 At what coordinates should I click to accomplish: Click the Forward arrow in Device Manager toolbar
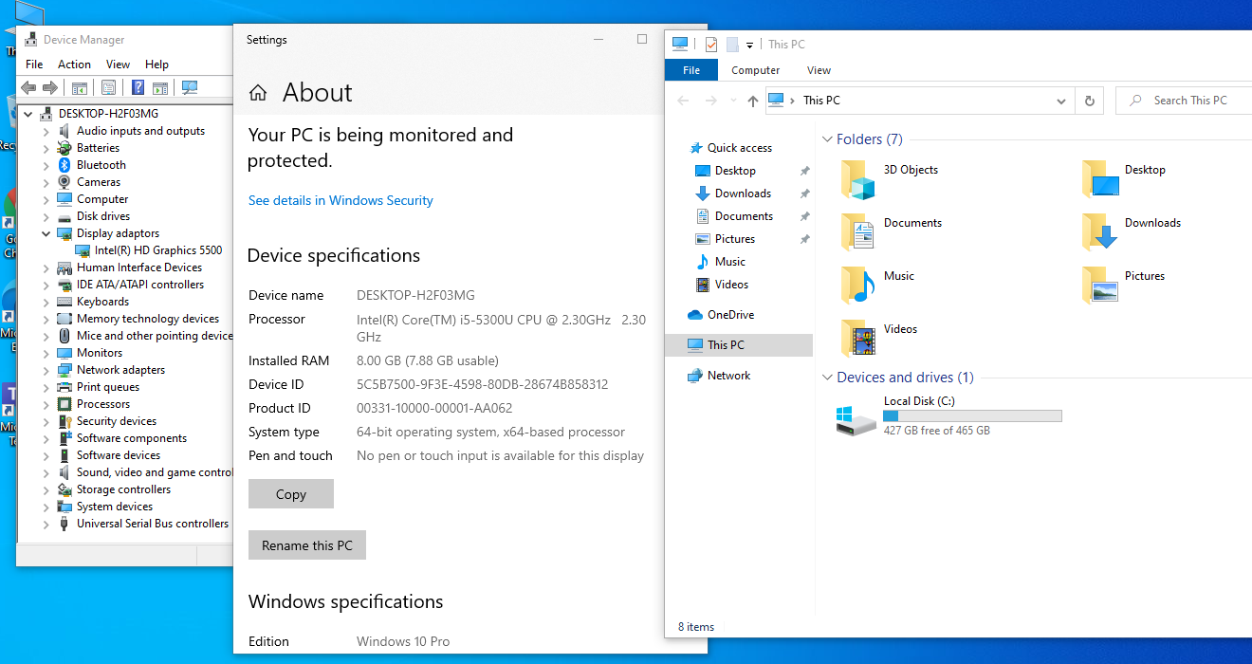tap(50, 87)
